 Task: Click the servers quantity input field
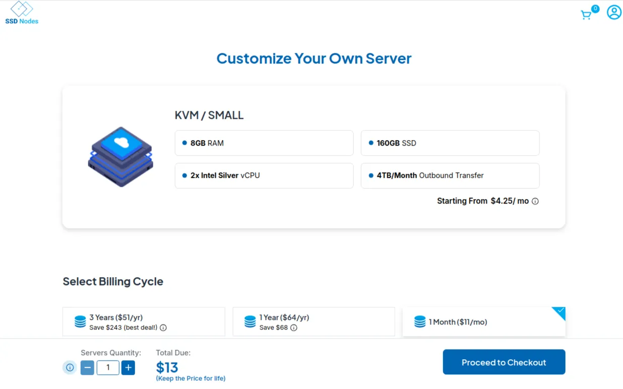[108, 367]
